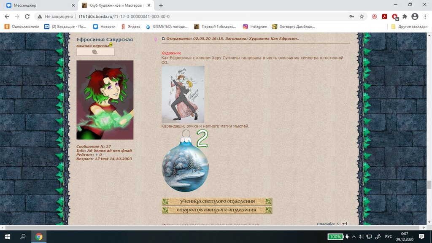Open the clock and date flyout
The width and height of the screenshot is (432, 243).
tap(405, 237)
